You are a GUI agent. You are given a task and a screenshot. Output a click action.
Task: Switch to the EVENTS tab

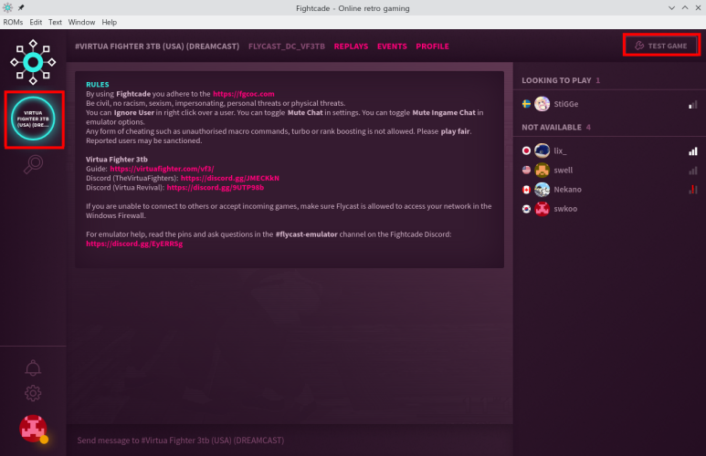click(392, 47)
